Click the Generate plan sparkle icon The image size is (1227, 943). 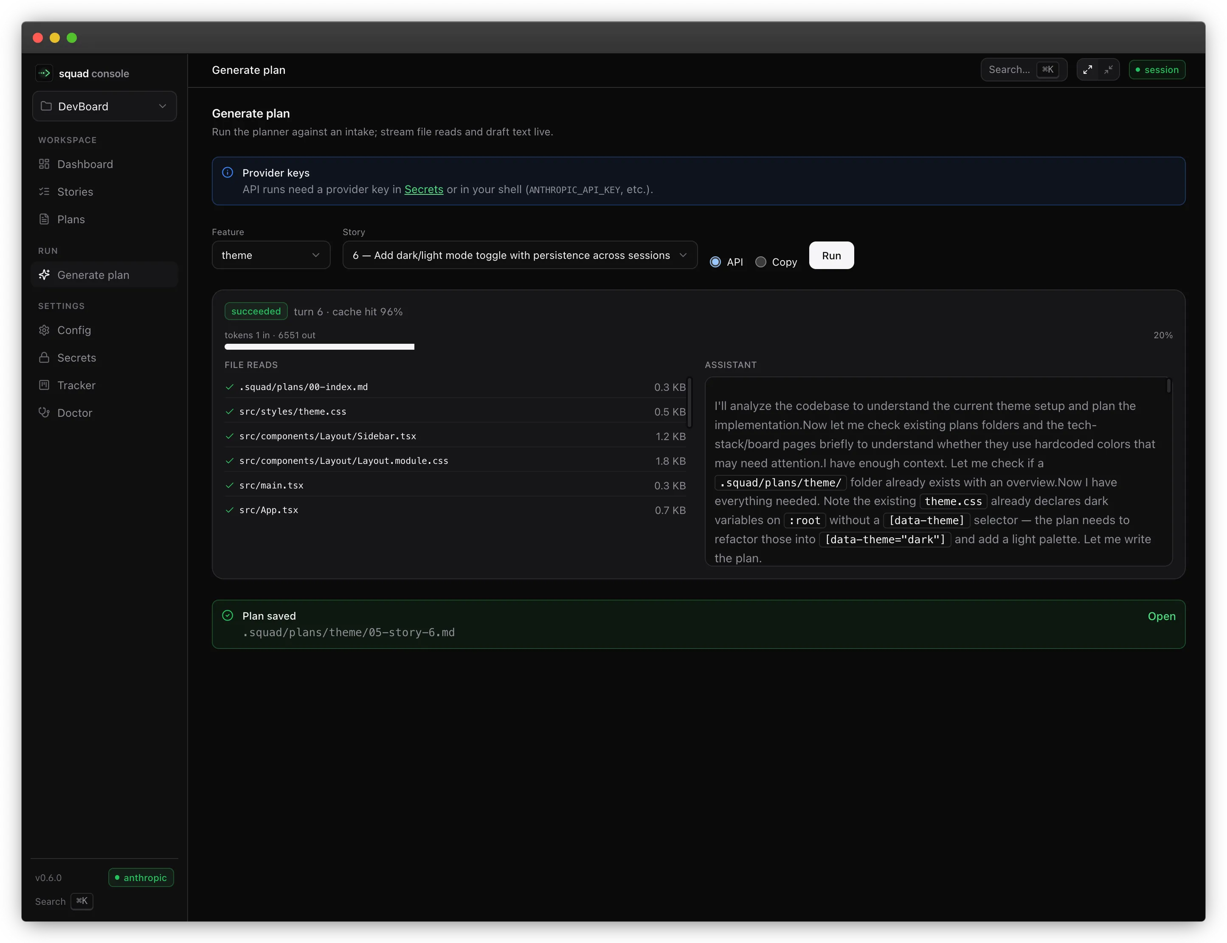click(x=44, y=275)
